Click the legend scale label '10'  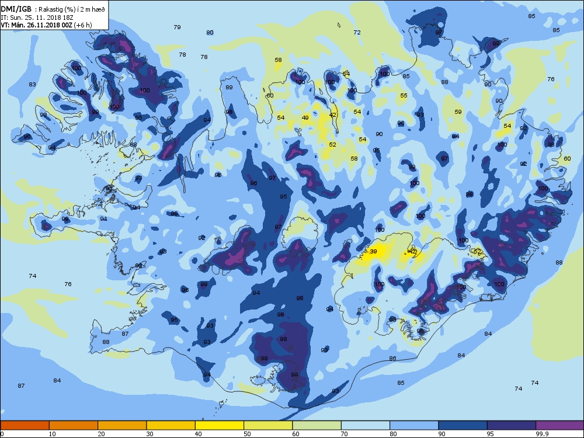pos(53,434)
